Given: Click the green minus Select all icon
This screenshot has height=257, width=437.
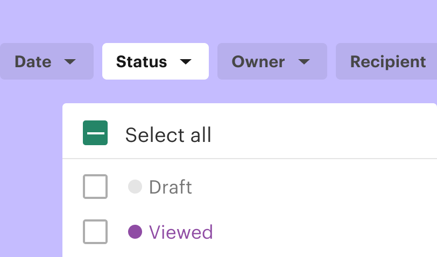Looking at the screenshot, I should pos(95,133).
